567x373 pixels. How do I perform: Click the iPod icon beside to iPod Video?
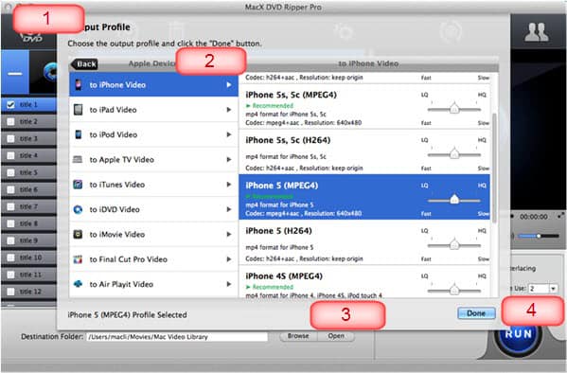click(78, 134)
